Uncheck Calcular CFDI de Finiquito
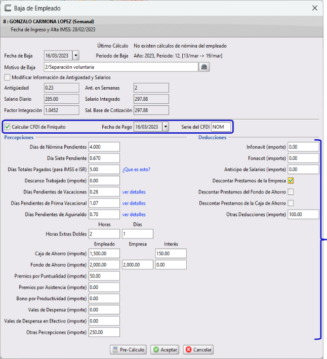 click(x=7, y=127)
